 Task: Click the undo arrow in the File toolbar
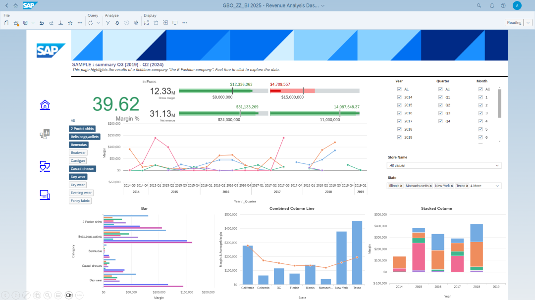click(42, 23)
